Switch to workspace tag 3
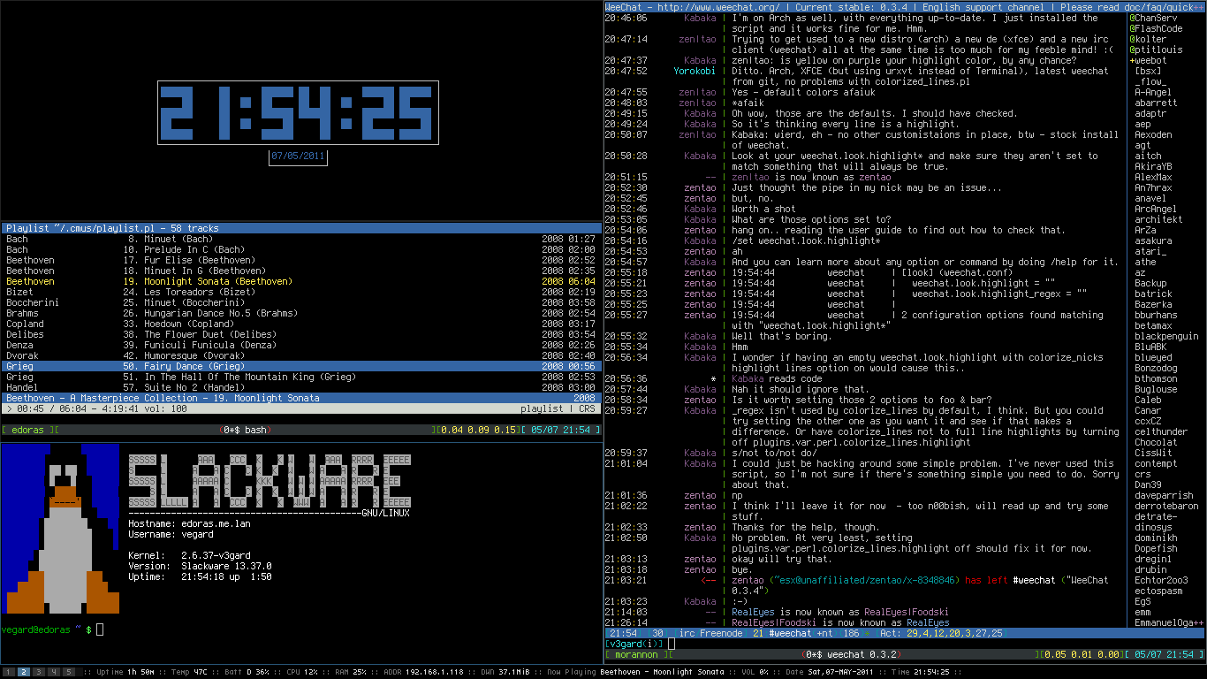The width and height of the screenshot is (1207, 679). (x=38, y=672)
